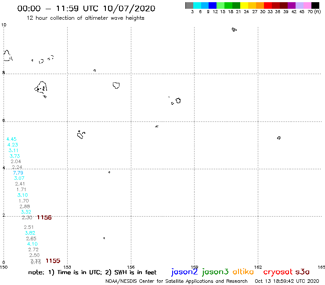Click the cyan wave height value 4.10
Image resolution: width=325 pixels, height=285 pixels.
32,244
